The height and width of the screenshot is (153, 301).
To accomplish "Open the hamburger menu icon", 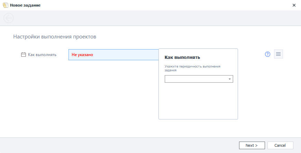I will tap(278, 54).
